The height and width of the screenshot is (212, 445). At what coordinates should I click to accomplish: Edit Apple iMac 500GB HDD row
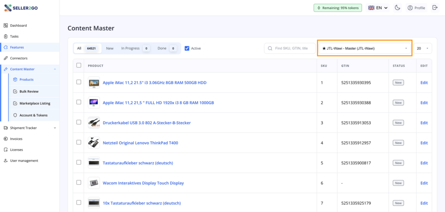[x=424, y=83]
